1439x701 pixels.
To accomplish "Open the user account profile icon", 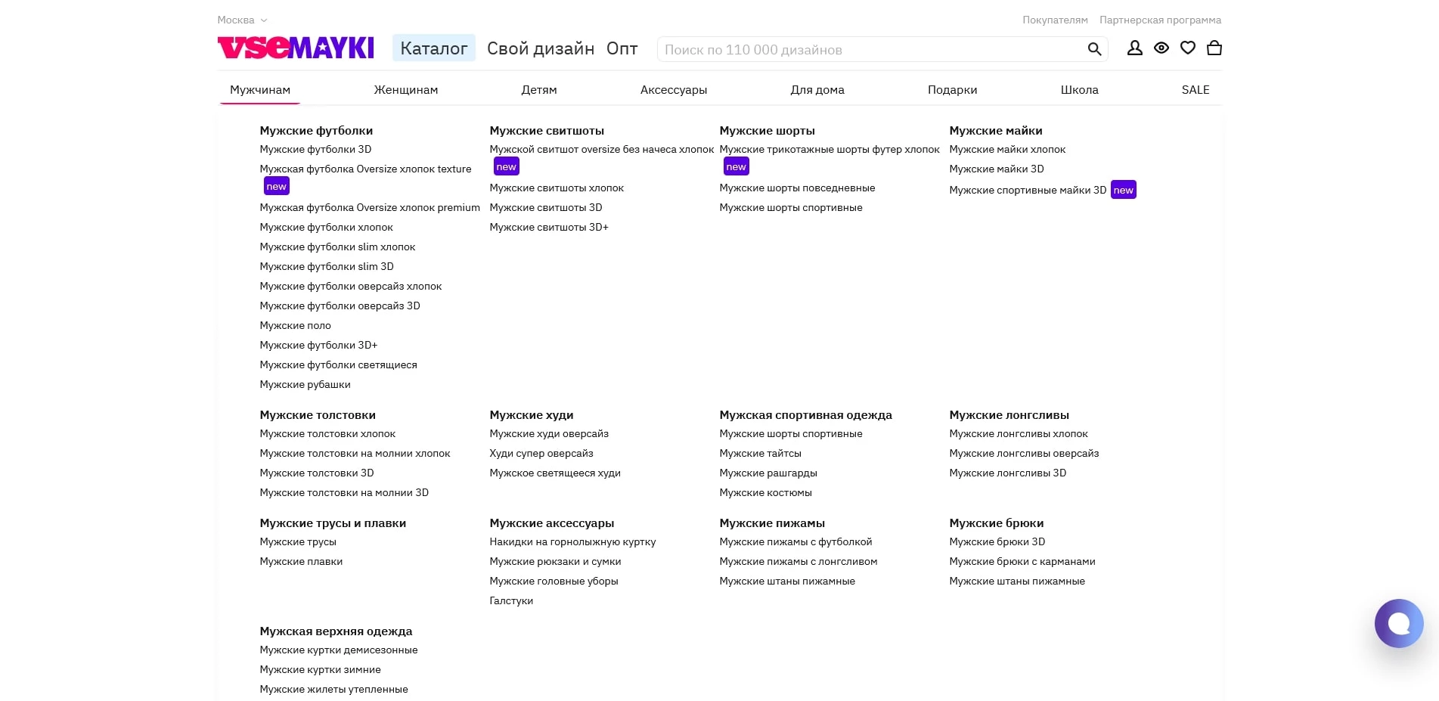I will pos(1134,48).
